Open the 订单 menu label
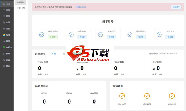This screenshot has height=111, width=186. tap(8, 16)
